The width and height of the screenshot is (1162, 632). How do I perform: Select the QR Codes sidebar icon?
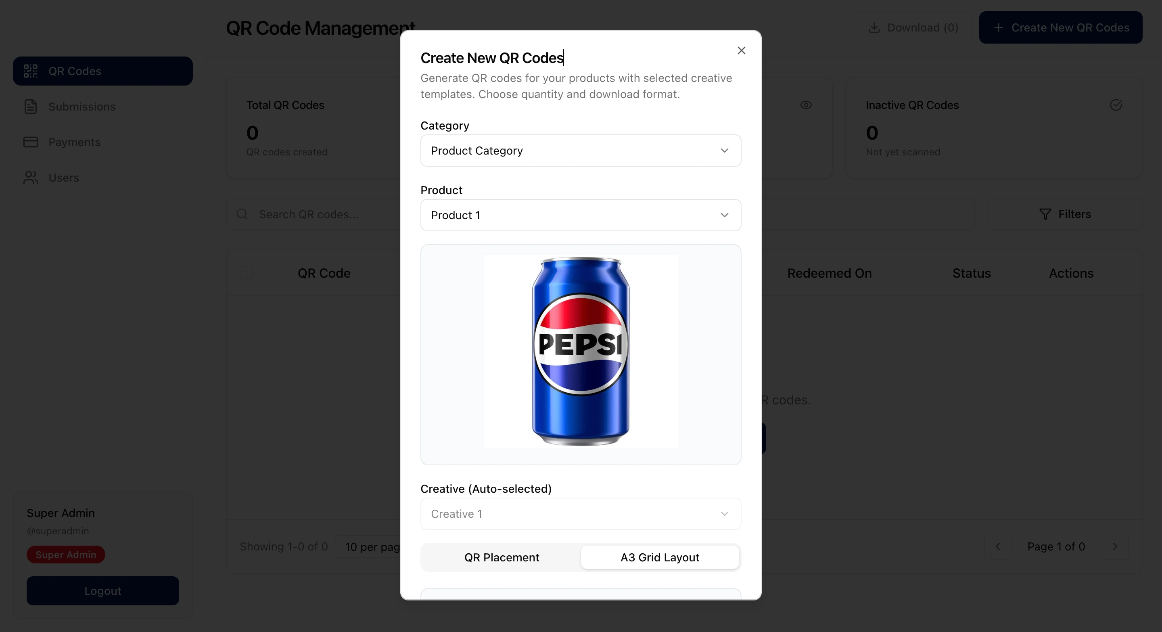point(30,71)
